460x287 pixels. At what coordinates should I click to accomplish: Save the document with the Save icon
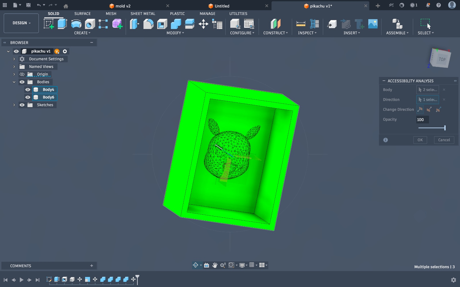[x=28, y=5]
